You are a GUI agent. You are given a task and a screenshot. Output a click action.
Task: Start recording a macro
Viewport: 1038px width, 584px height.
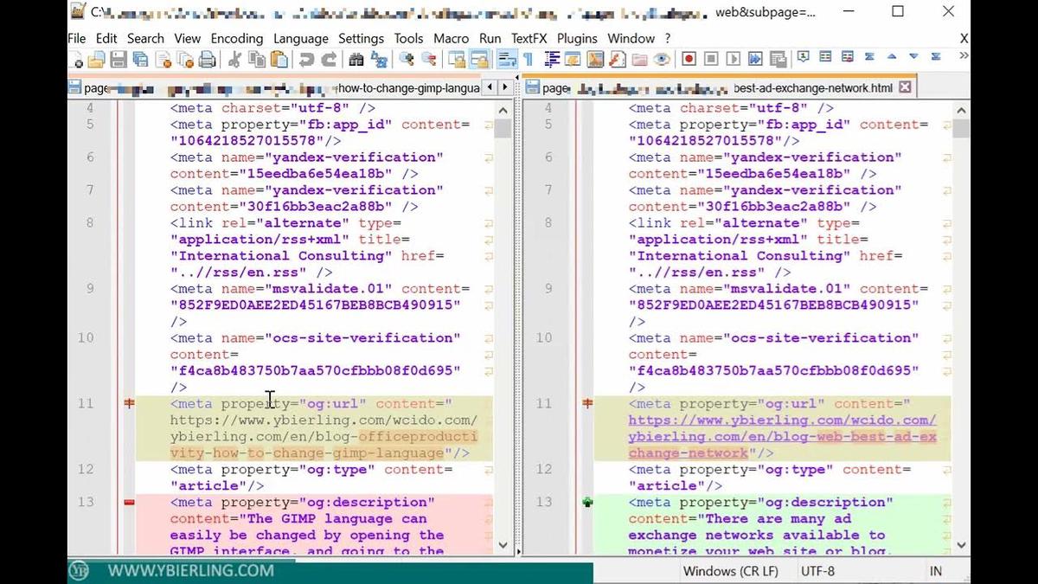point(688,58)
